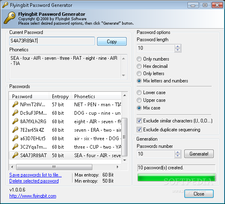Viewport: 225px width, 204px height.
Task: Maximize the Flyingbit window
Action: (205, 5)
